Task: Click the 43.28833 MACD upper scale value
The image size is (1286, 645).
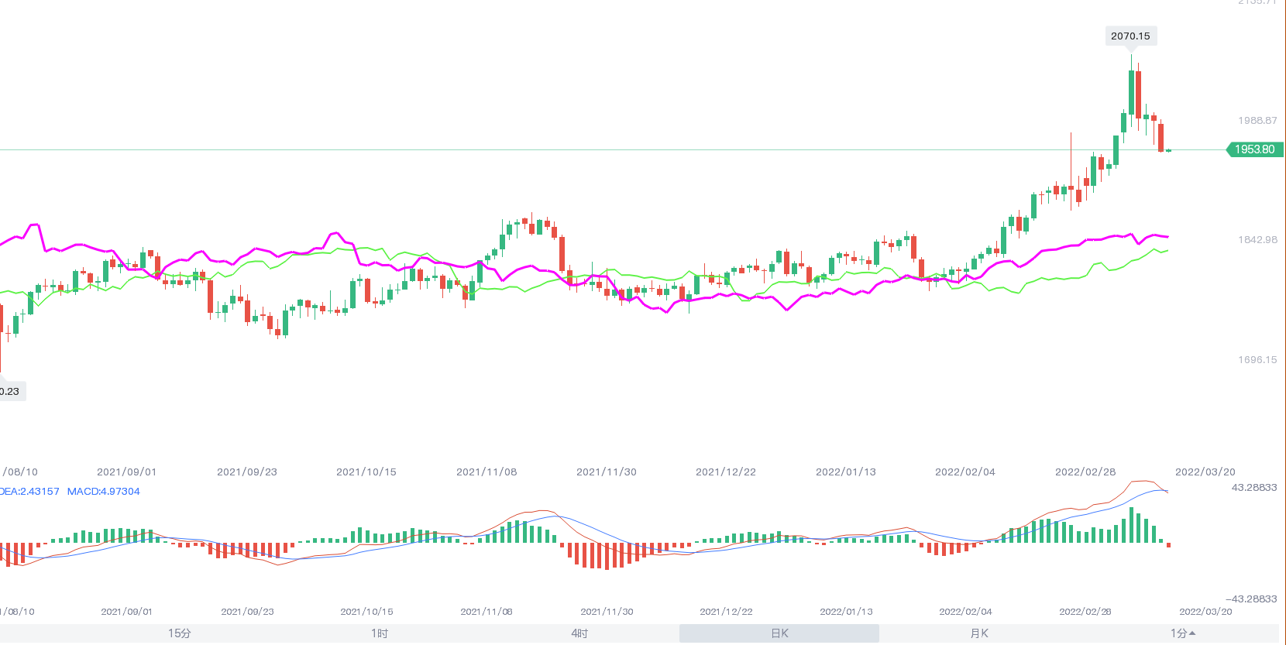Action: point(1254,488)
